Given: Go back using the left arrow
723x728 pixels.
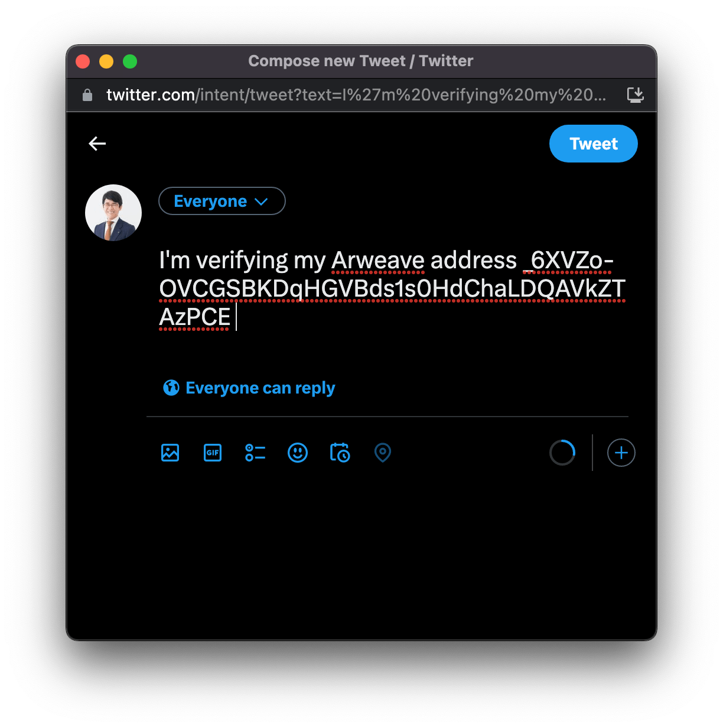Looking at the screenshot, I should [97, 144].
